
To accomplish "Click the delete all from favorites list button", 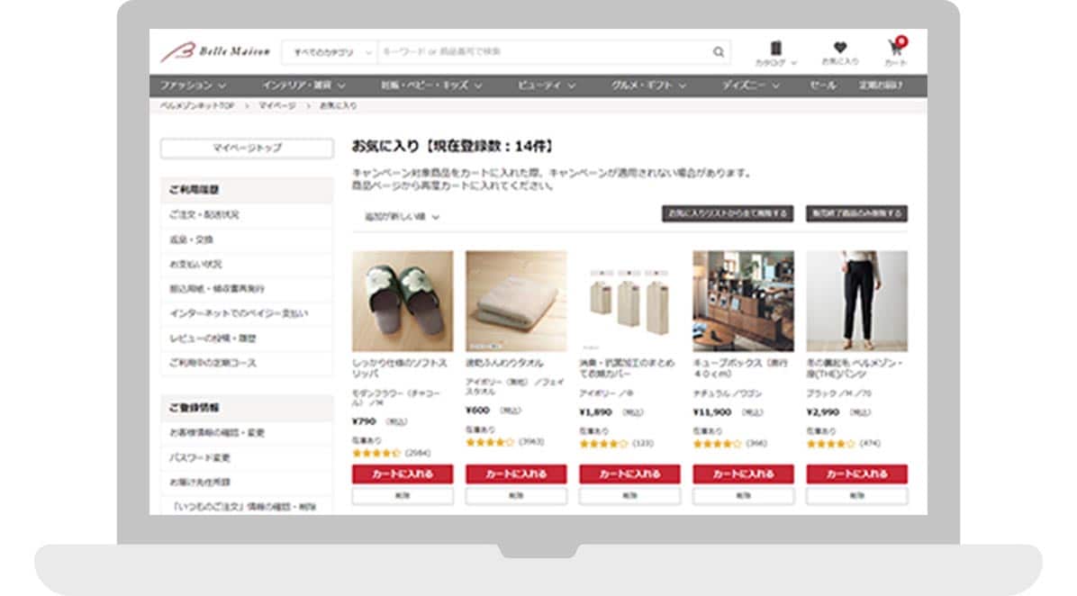I will [x=728, y=213].
